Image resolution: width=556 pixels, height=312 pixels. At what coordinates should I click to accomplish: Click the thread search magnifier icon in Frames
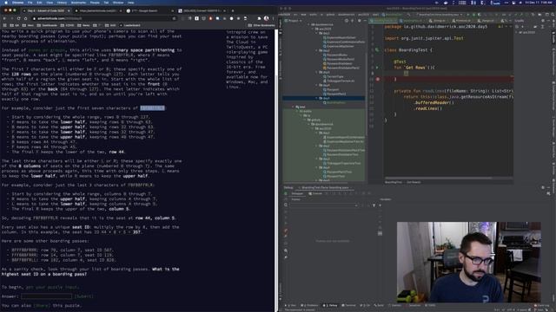(x=286, y=205)
